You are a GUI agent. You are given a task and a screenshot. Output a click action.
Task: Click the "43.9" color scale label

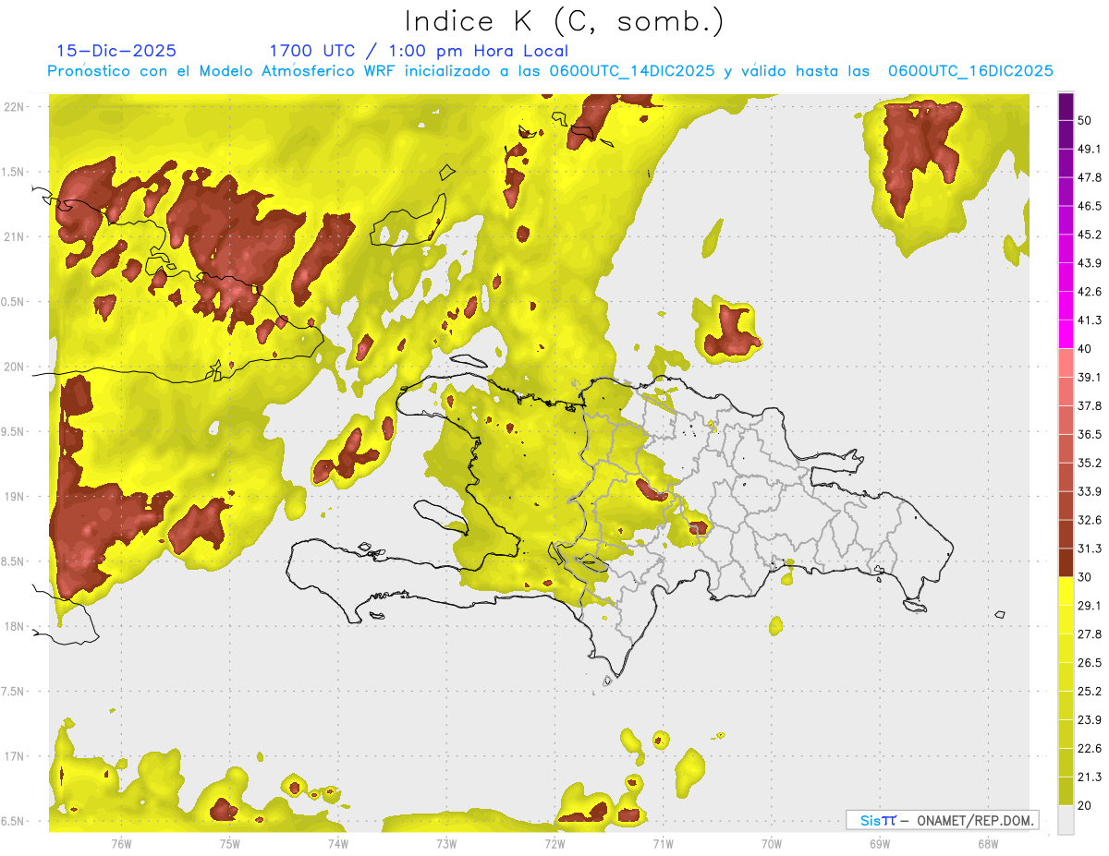(x=1090, y=263)
